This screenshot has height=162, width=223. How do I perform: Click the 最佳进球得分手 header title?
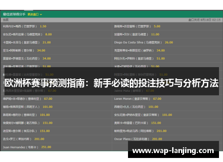tap(14, 14)
